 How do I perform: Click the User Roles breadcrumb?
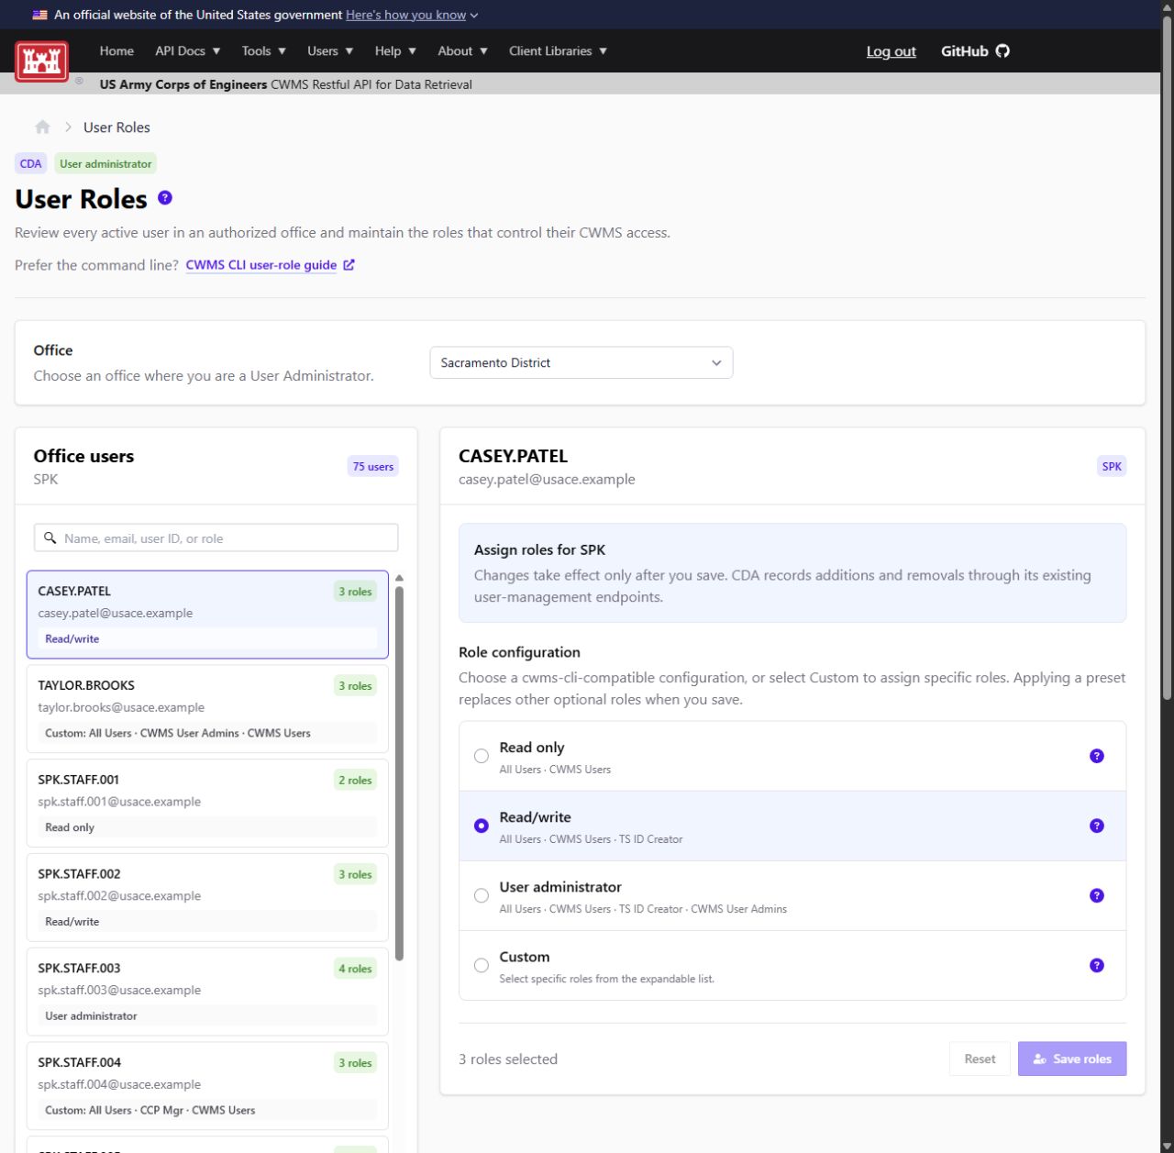point(116,127)
